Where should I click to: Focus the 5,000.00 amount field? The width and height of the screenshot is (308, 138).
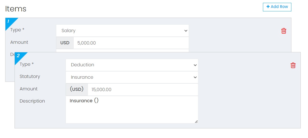coord(131,43)
